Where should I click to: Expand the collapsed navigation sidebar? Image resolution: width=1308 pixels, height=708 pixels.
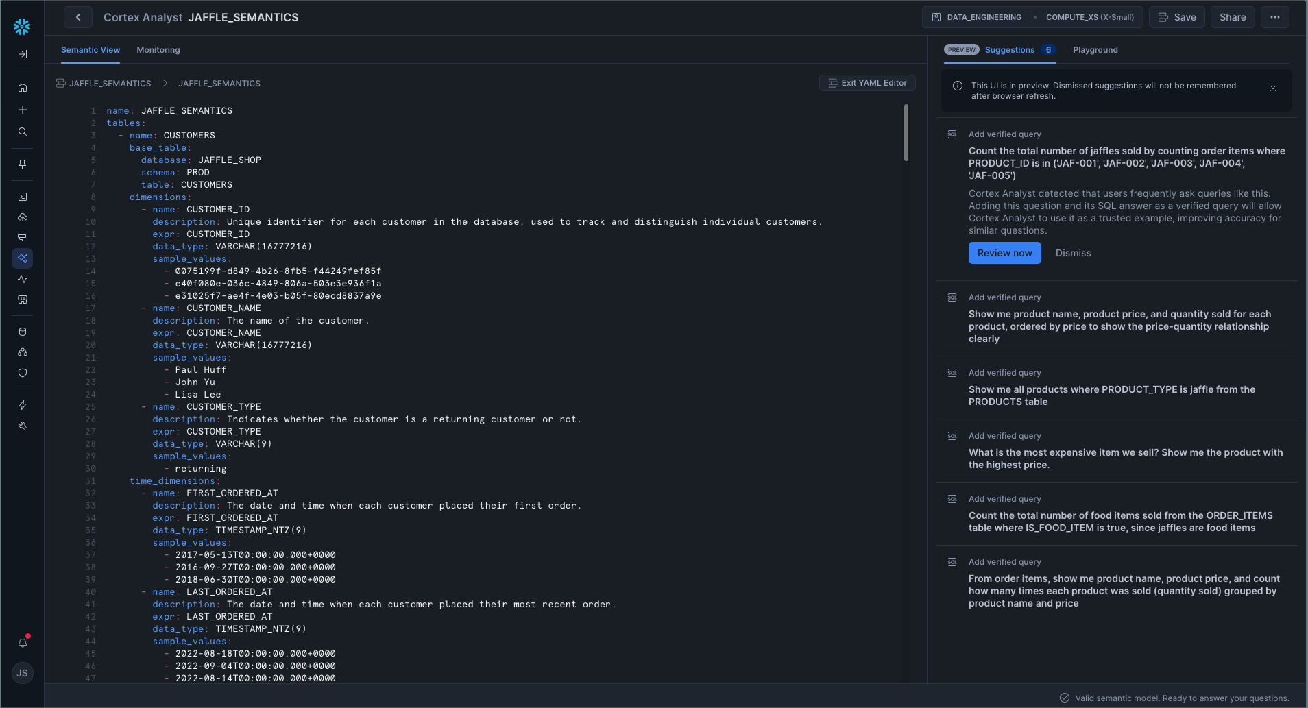[23, 54]
